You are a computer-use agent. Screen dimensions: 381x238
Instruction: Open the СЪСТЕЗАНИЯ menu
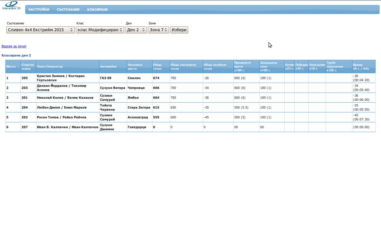[x=68, y=9]
